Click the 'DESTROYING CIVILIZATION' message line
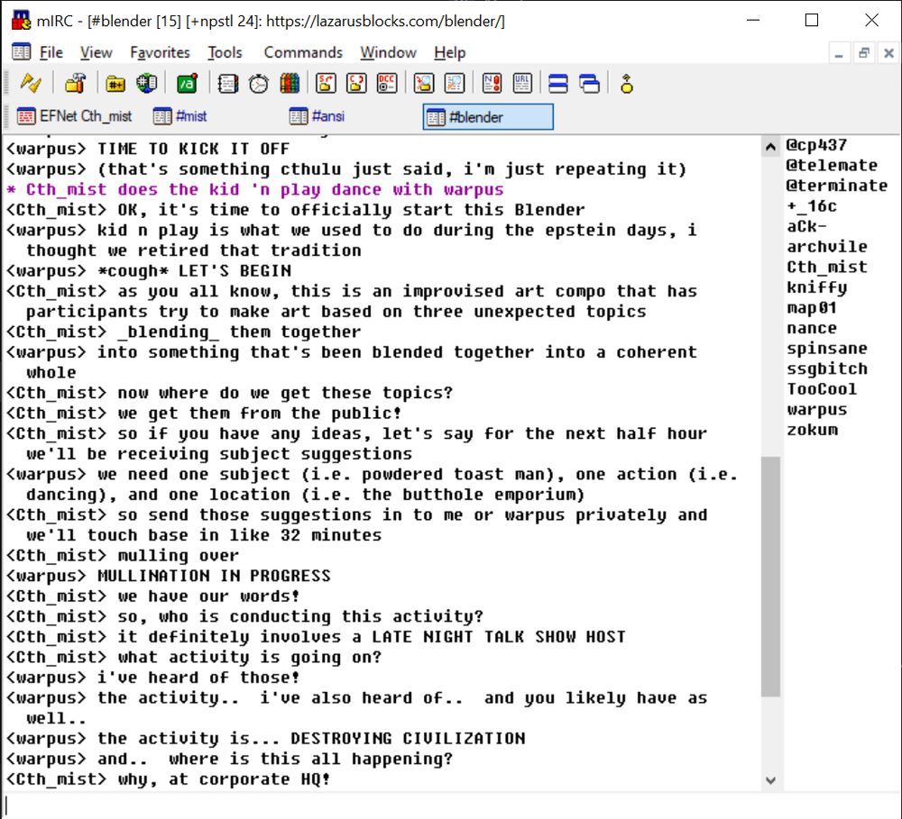Screen dimensions: 902x819 point(265,739)
